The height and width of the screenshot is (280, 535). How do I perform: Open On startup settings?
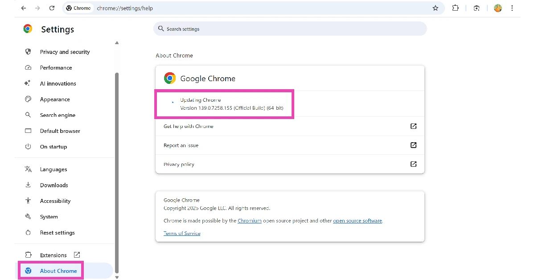point(53,147)
